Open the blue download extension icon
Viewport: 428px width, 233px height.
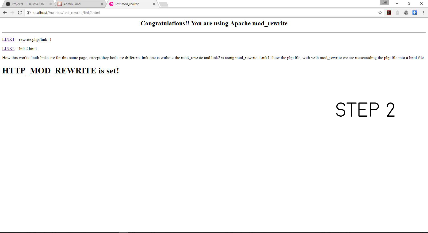pos(415,13)
